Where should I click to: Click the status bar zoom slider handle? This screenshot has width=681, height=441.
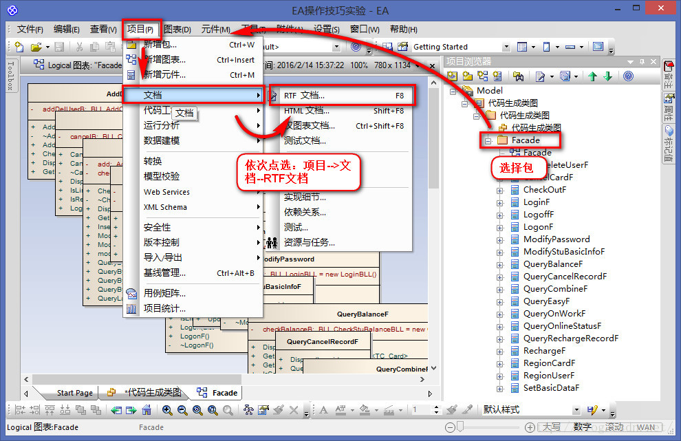pos(461,427)
